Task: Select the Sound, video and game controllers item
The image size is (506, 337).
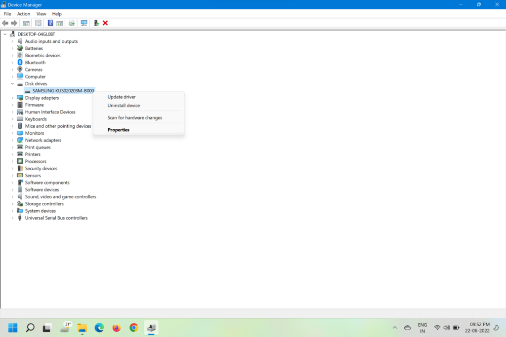Action: pyautogui.click(x=60, y=197)
